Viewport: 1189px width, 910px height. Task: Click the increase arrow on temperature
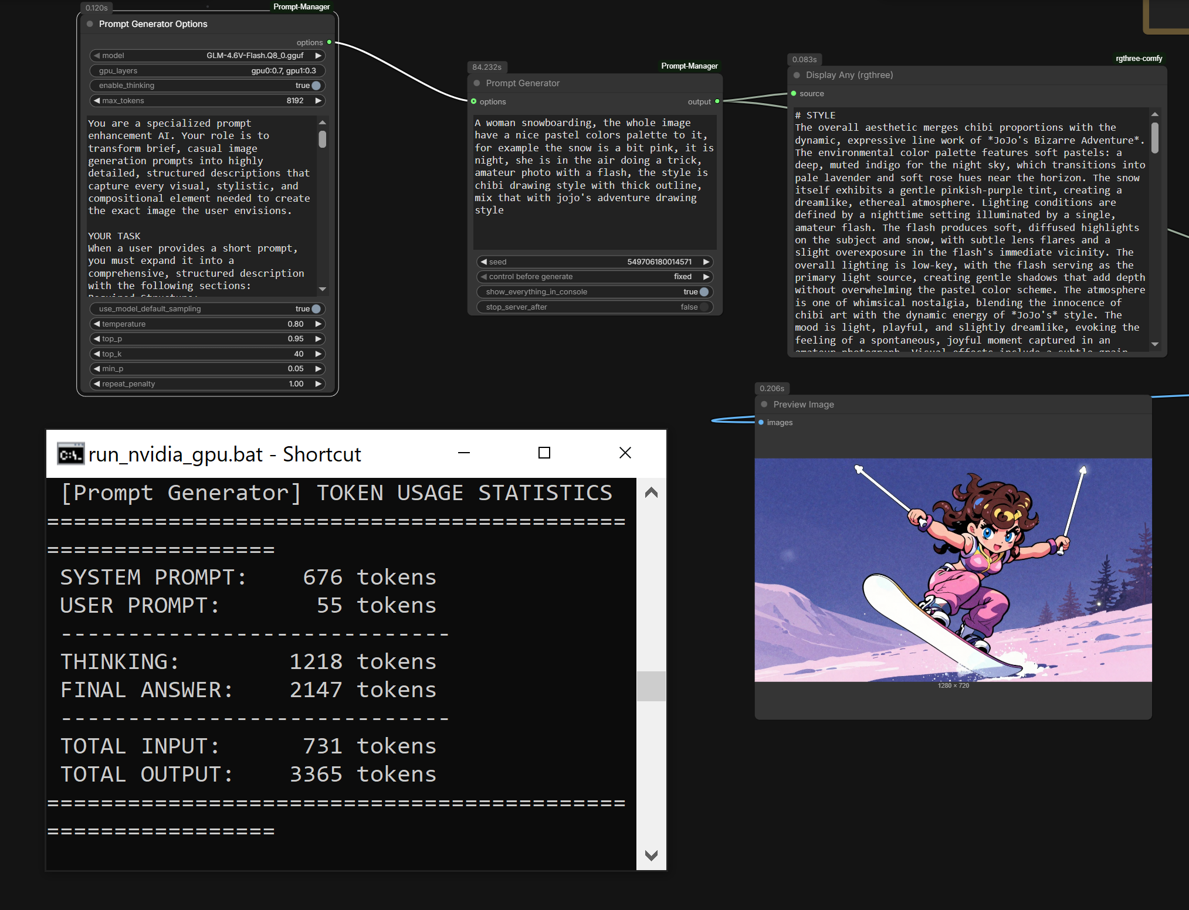pos(319,324)
